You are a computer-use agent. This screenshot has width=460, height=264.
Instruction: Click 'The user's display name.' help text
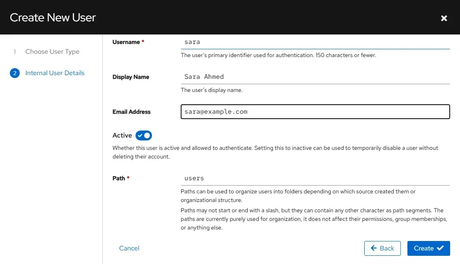click(x=212, y=90)
